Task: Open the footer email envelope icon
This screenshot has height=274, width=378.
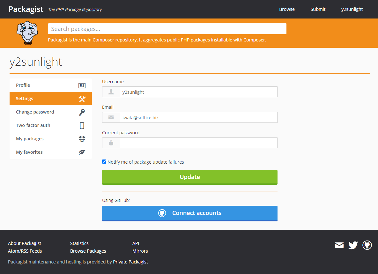Action: coord(339,245)
